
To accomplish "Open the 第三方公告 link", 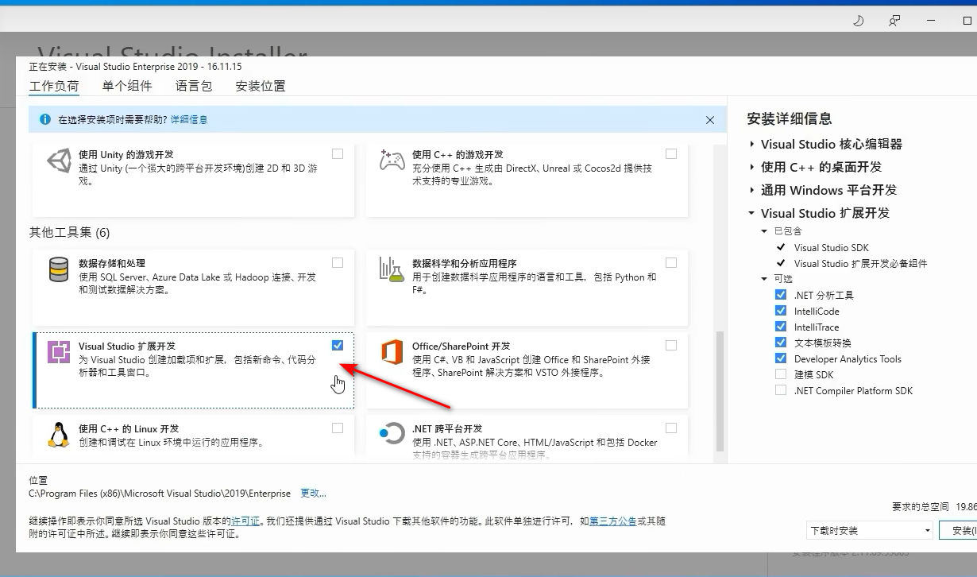I will pyautogui.click(x=612, y=521).
